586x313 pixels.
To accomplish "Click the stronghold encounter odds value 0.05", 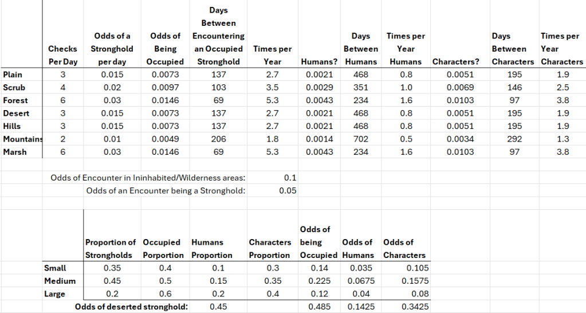I will point(288,191).
